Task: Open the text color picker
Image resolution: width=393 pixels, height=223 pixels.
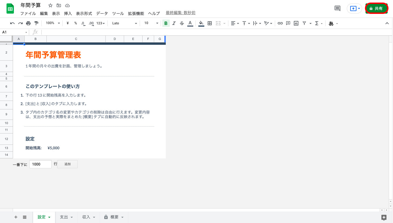Action: click(190, 23)
